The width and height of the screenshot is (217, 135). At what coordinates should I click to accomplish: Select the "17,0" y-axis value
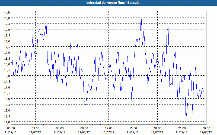click(7, 53)
